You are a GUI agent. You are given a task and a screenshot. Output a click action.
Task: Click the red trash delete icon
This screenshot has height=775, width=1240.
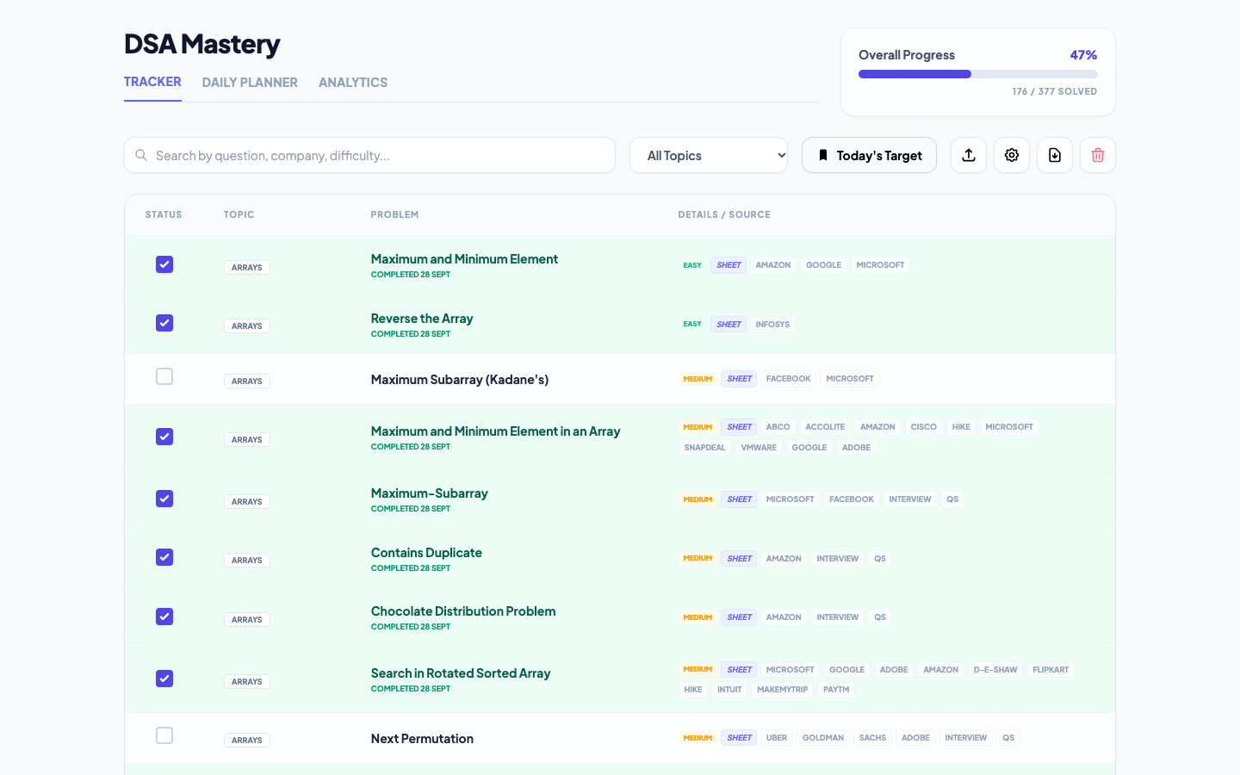[1098, 155]
